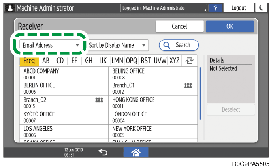Expand the Sort by Display Name dropdown
The height and width of the screenshot is (168, 273).
point(118,45)
